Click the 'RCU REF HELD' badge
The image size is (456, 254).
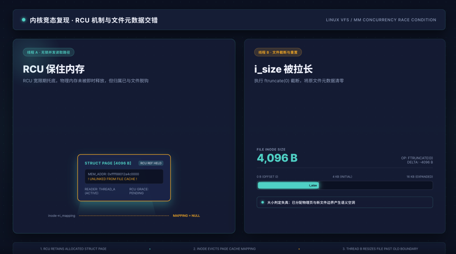[x=151, y=163]
